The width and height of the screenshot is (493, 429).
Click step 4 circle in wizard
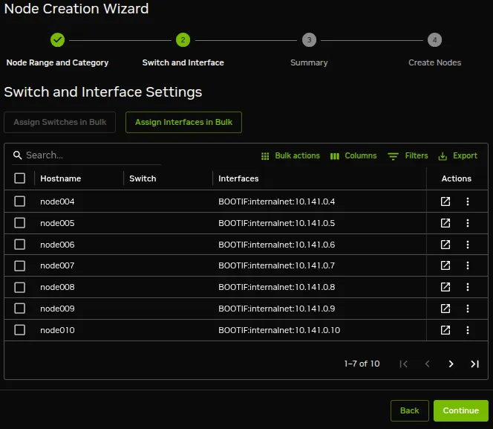[x=434, y=40]
